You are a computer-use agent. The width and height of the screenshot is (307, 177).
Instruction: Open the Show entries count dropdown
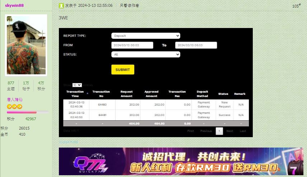click(x=77, y=85)
